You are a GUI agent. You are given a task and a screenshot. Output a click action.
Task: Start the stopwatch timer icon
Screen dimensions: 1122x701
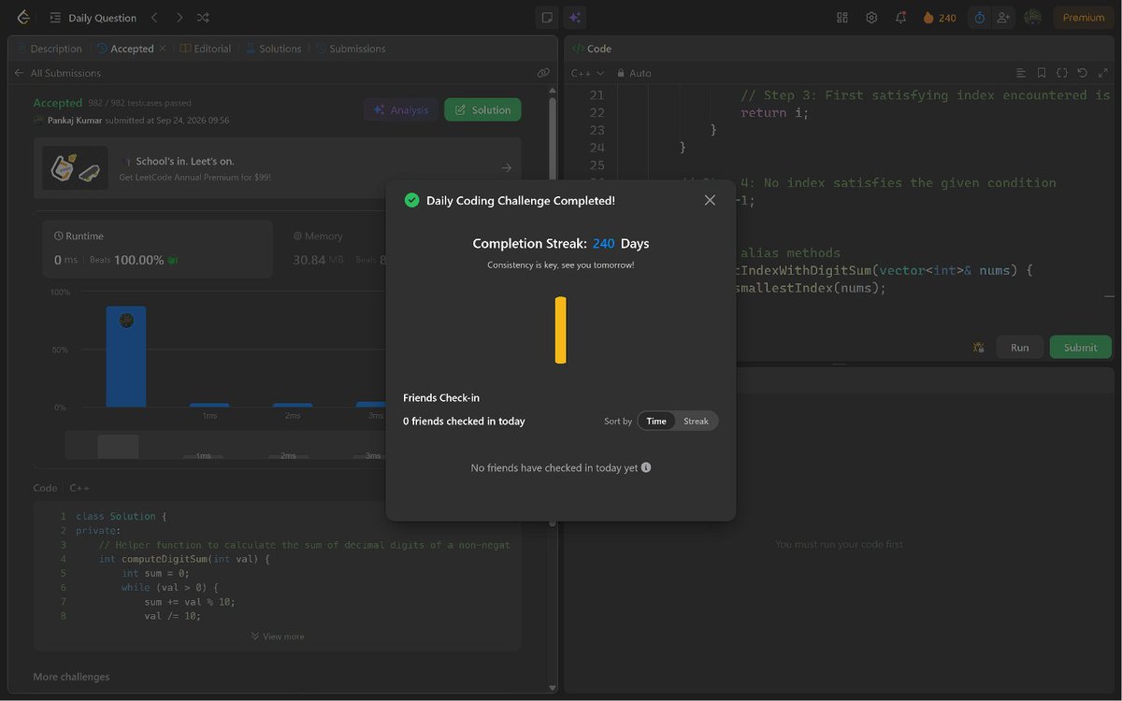coord(979,18)
